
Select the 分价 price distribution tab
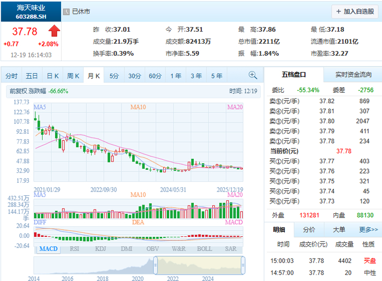(309, 230)
